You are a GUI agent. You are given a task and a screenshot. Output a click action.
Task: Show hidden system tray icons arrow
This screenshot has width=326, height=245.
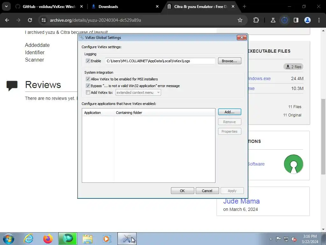[271, 239]
